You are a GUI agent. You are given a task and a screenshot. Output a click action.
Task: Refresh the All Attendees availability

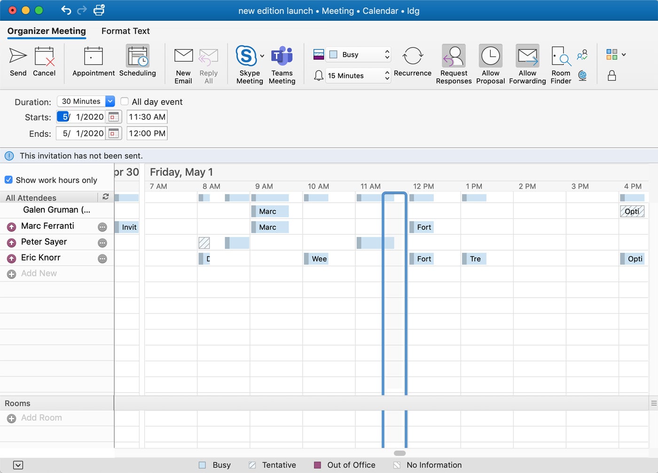(x=106, y=197)
